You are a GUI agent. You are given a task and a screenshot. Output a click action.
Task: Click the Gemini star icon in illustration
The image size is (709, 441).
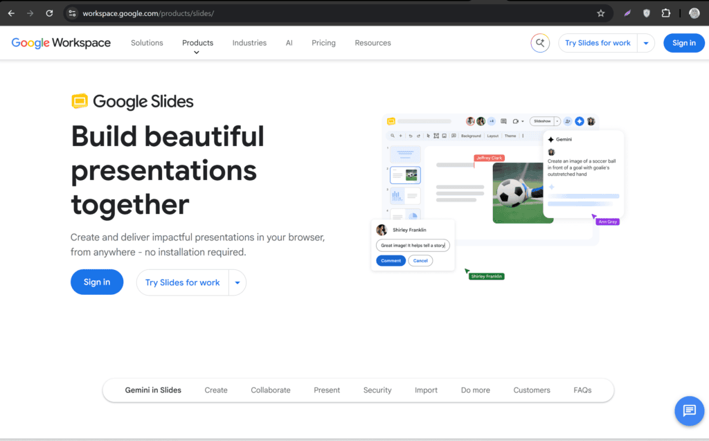tap(550, 139)
